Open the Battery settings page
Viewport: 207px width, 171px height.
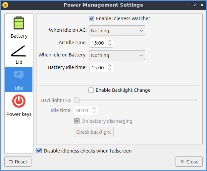19,27
